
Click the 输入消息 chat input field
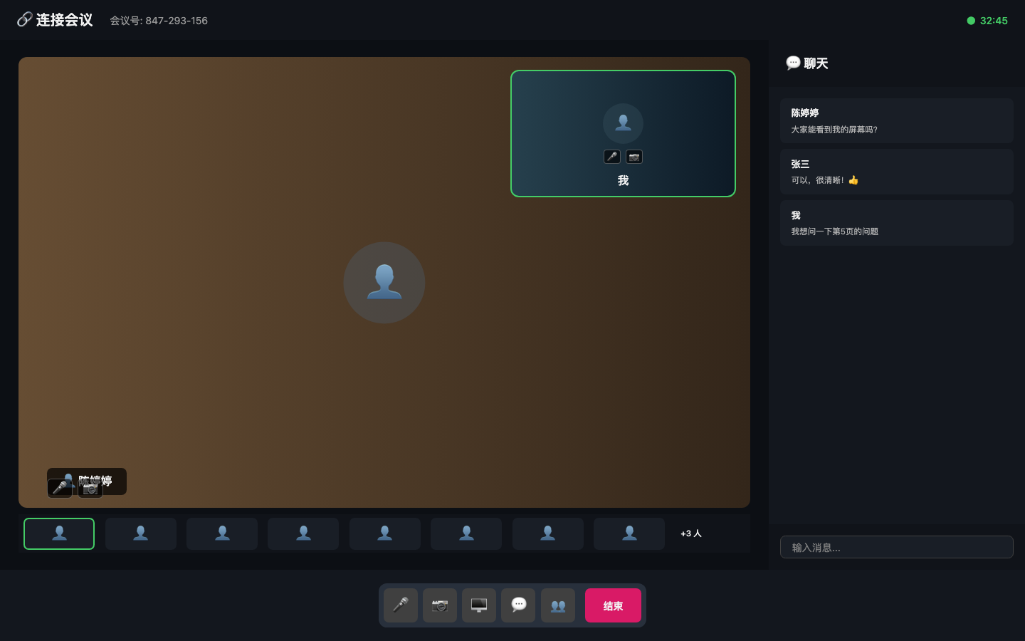[x=896, y=547]
